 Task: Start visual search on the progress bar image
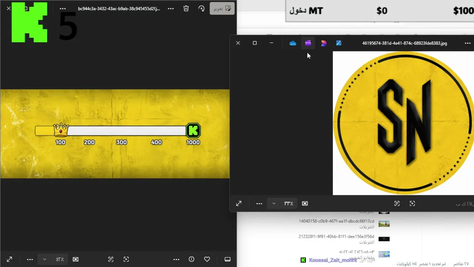pyautogui.click(x=126, y=259)
